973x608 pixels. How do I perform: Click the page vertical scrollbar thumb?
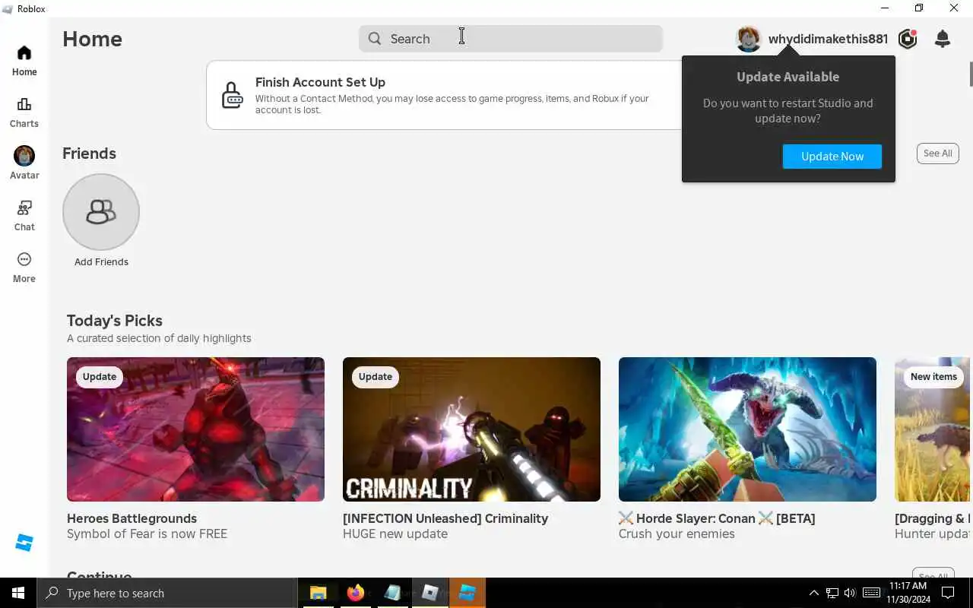pyautogui.click(x=970, y=73)
